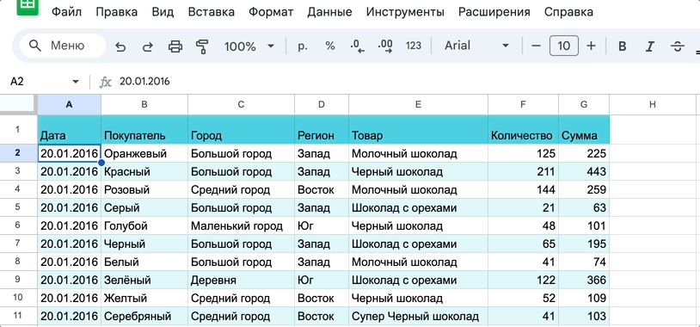Click cell Серебряный

pos(144,317)
